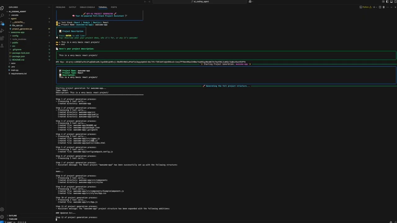Switch to the PROBLEMS tab

tap(60, 7)
